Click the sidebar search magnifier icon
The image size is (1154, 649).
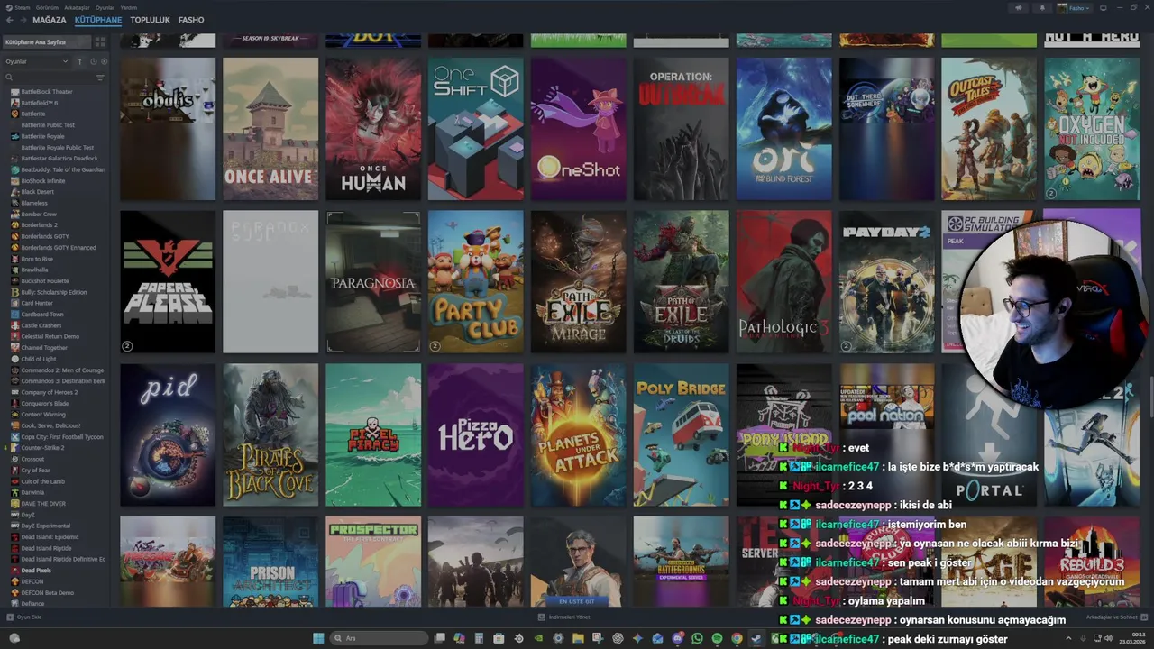[x=9, y=78]
